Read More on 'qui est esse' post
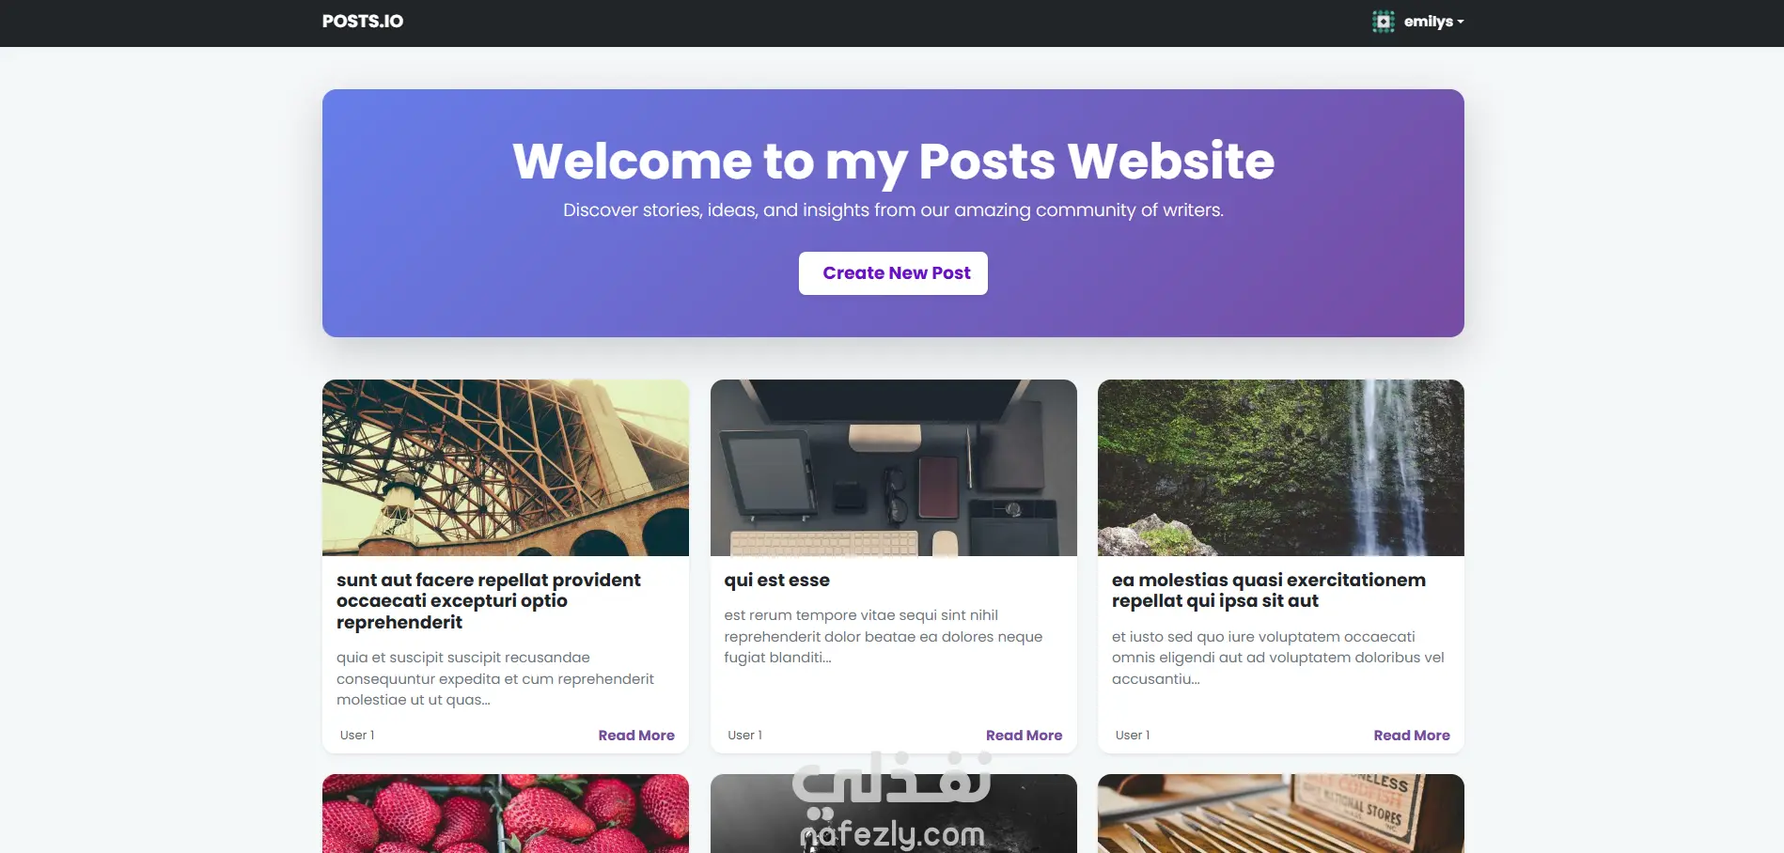This screenshot has width=1784, height=853. (1024, 736)
